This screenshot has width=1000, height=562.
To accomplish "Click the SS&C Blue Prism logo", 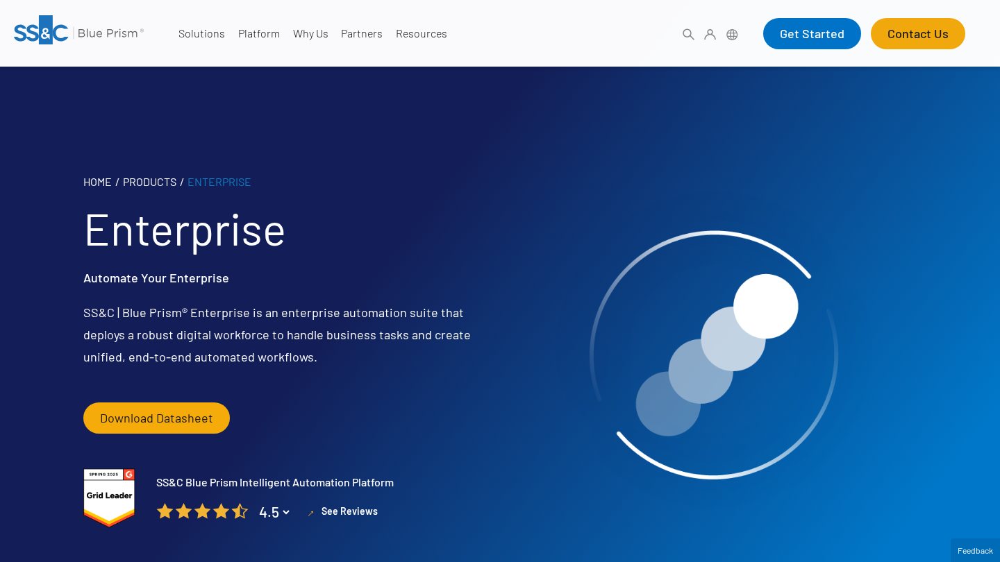I will pos(79,31).
